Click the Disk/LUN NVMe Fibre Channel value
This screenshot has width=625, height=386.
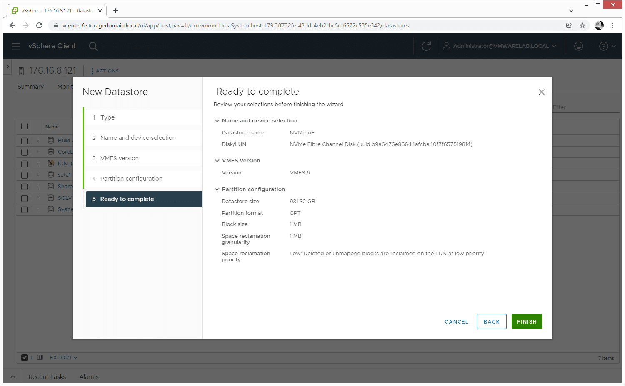(x=381, y=144)
